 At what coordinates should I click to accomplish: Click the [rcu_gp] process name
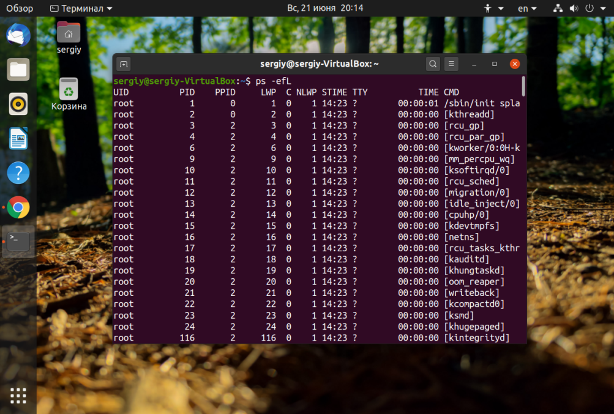click(x=464, y=125)
